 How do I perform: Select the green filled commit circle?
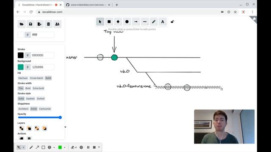[x=114, y=57]
